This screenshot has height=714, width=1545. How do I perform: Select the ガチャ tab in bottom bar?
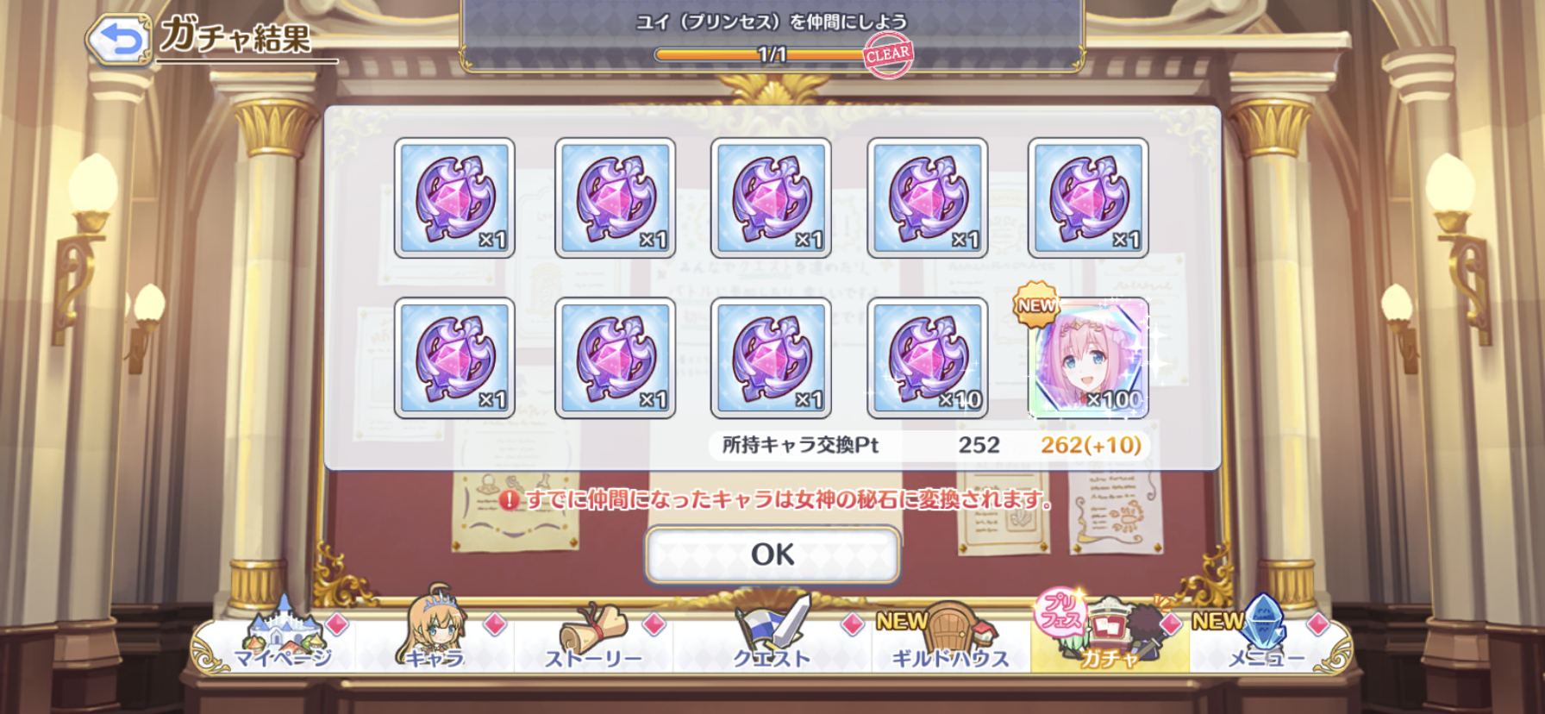(x=1110, y=634)
